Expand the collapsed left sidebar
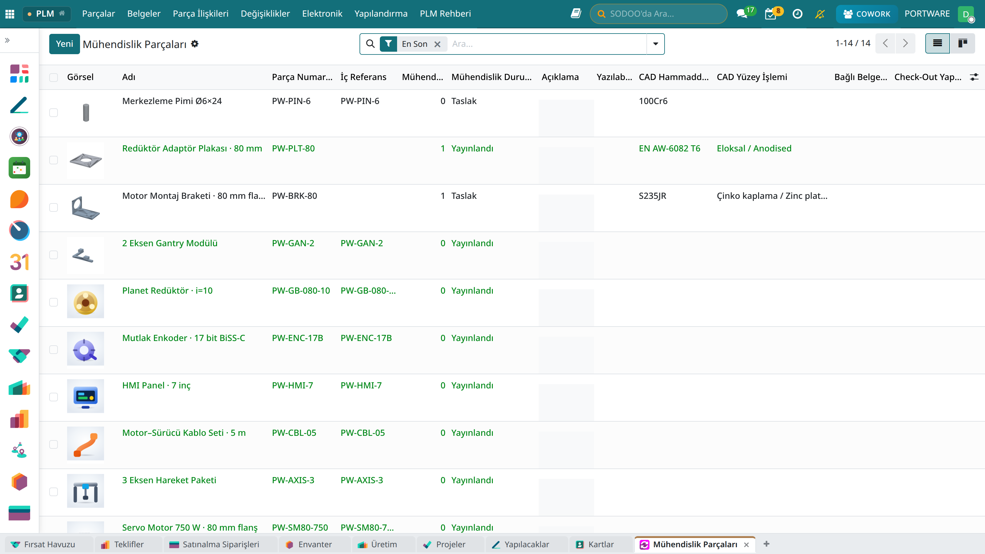Viewport: 985px width, 554px height. click(7, 40)
